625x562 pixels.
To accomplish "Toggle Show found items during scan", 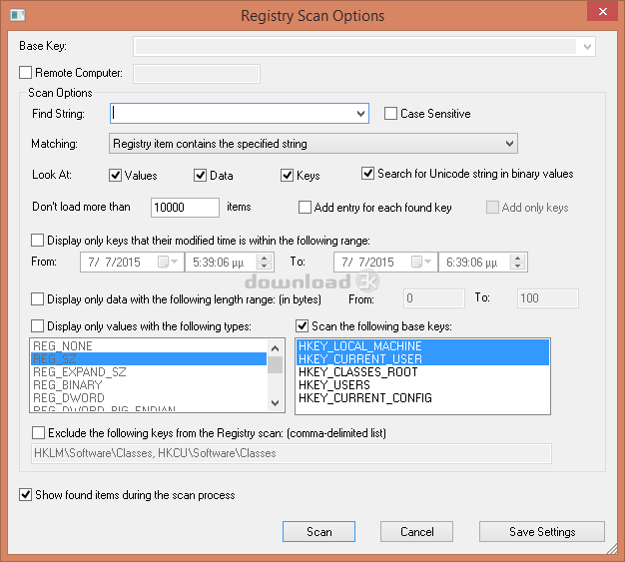I will click(26, 495).
